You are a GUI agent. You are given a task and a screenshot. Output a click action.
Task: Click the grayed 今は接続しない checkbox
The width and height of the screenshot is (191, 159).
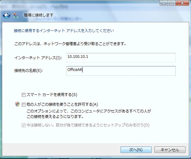(x=23, y=125)
